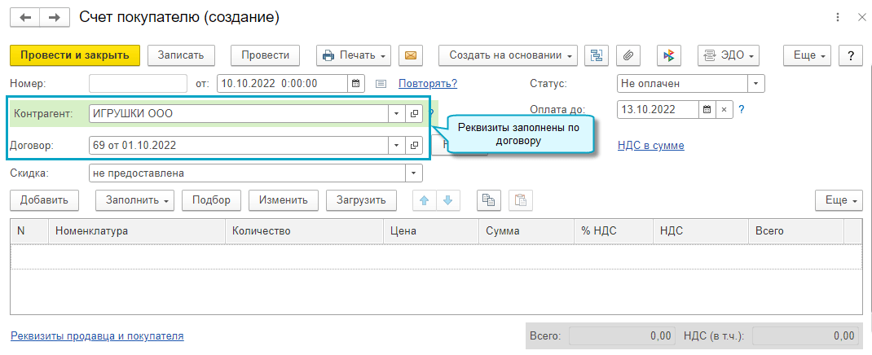Screen dimensions: 872x355
Task: Open the Создать на основании menu
Action: pyautogui.click(x=509, y=55)
